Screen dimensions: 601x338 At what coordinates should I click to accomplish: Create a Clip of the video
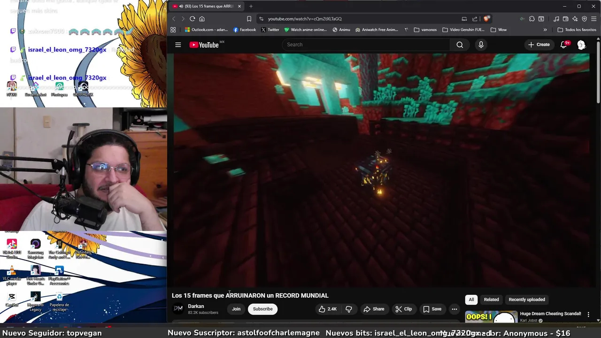pyautogui.click(x=403, y=309)
